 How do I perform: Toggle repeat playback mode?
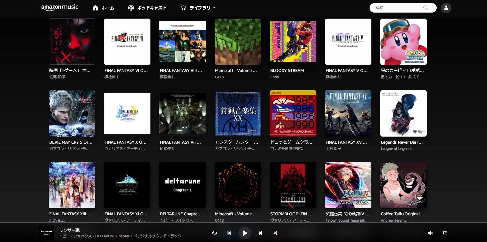point(214,233)
